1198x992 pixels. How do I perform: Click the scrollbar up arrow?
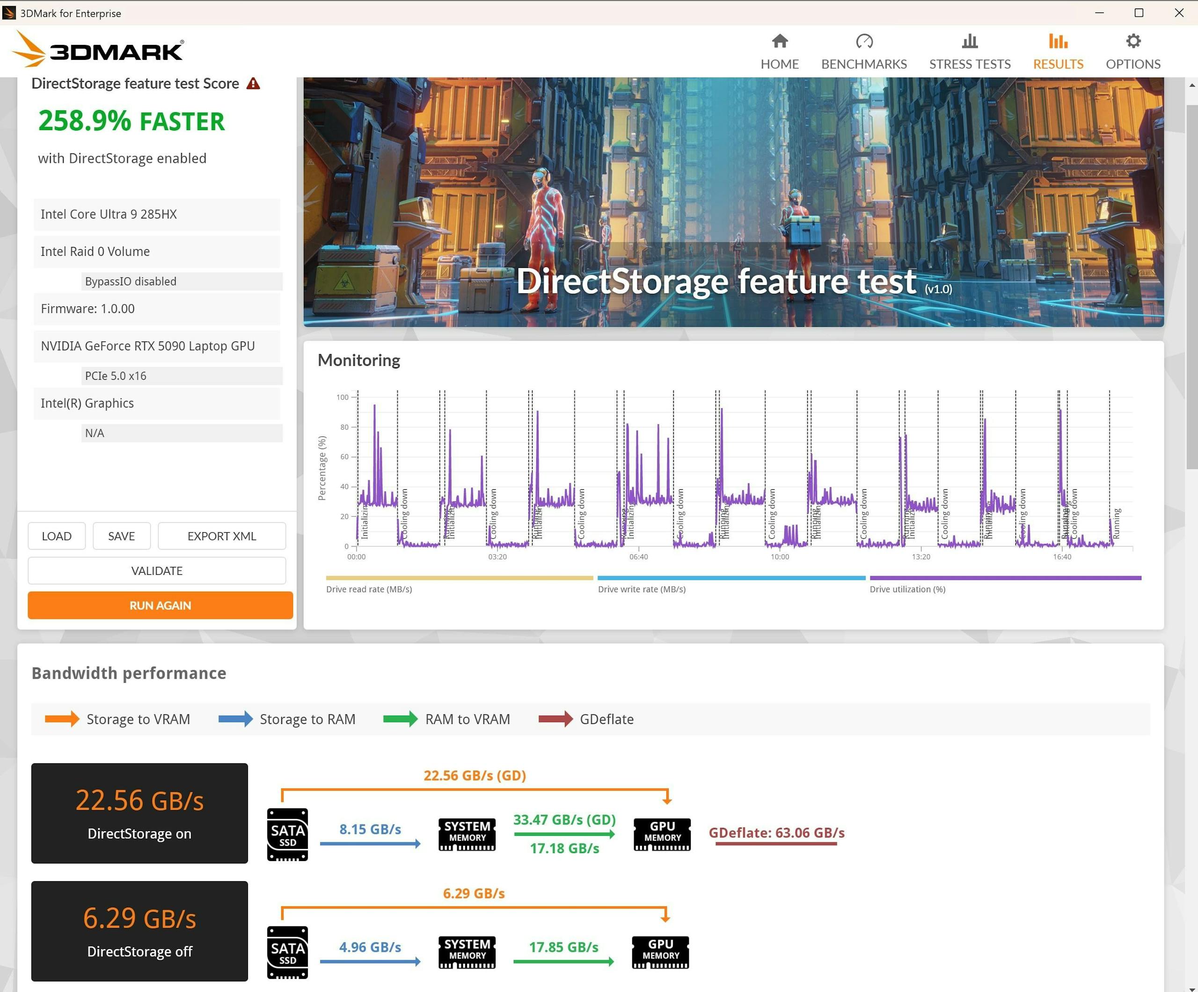[1192, 85]
